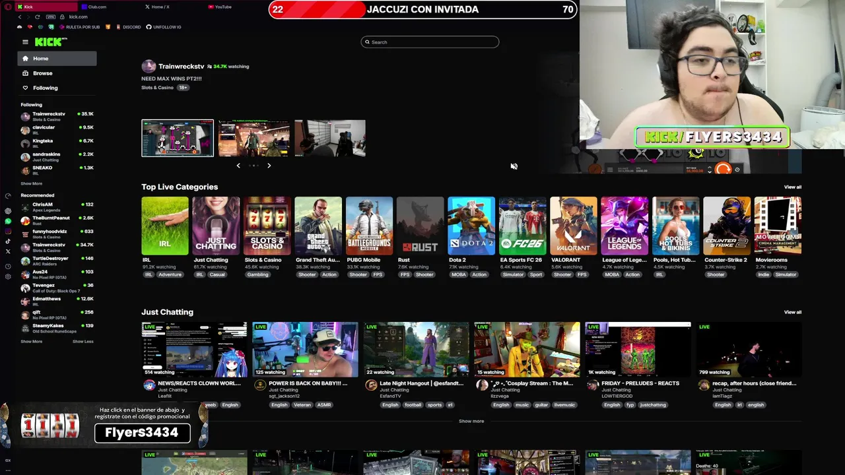Open ChatGPT icon in Opera sidebar
The image size is (845, 475).
tap(8, 211)
